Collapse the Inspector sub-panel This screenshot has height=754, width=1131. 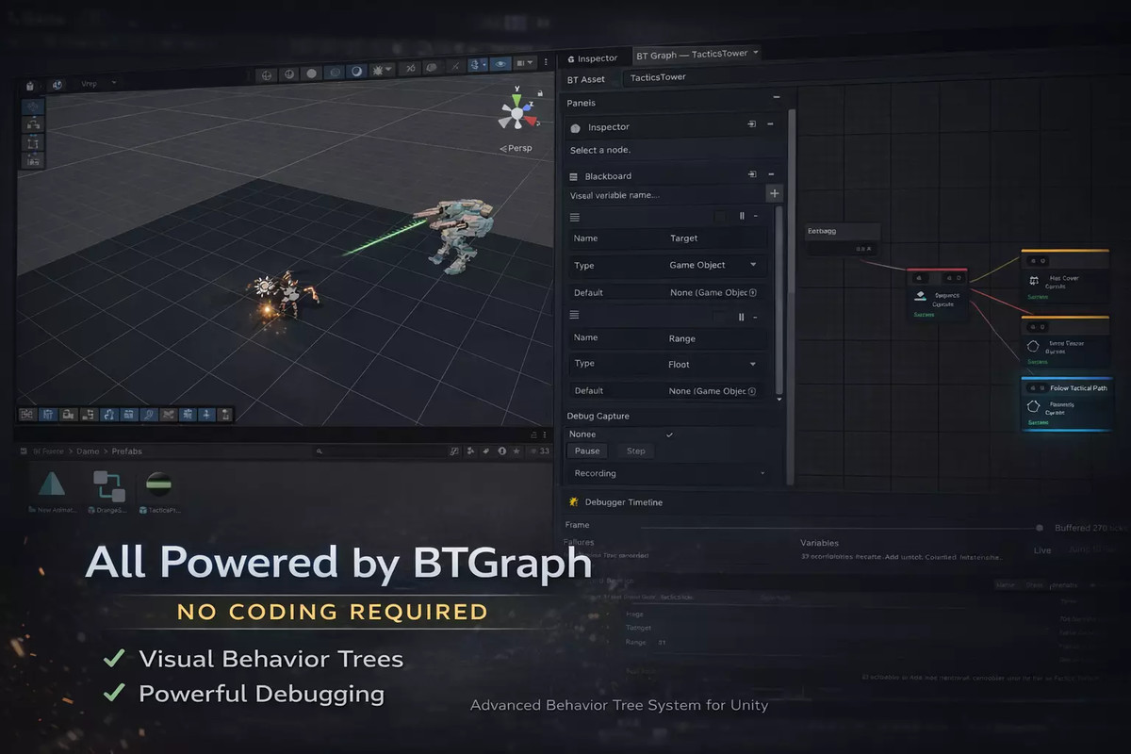tap(770, 123)
